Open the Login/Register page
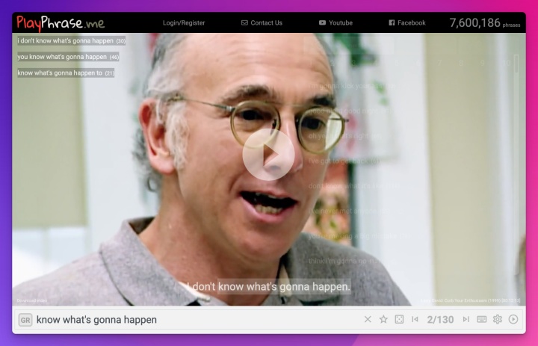Screen dimensions: 538x346 tap(184, 23)
